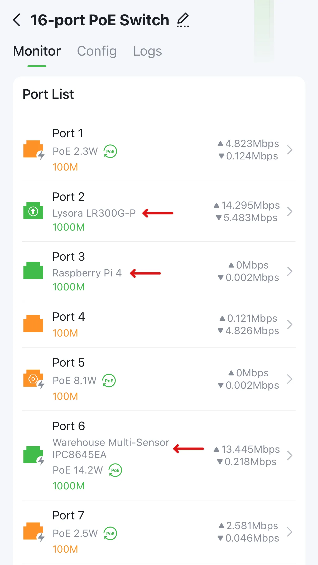Click the '0.121Mbps' upload rate

coord(252,318)
